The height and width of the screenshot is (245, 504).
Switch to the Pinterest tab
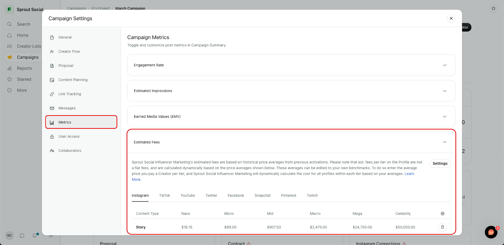pyautogui.click(x=289, y=196)
